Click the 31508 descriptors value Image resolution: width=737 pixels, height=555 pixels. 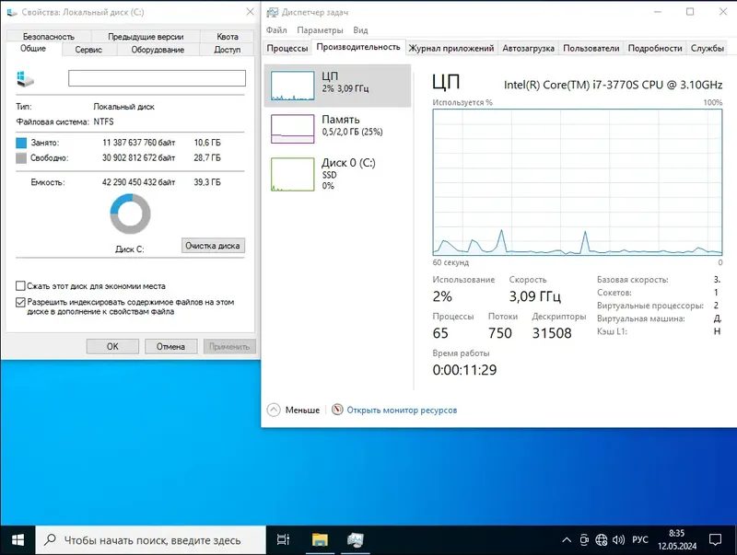(552, 333)
